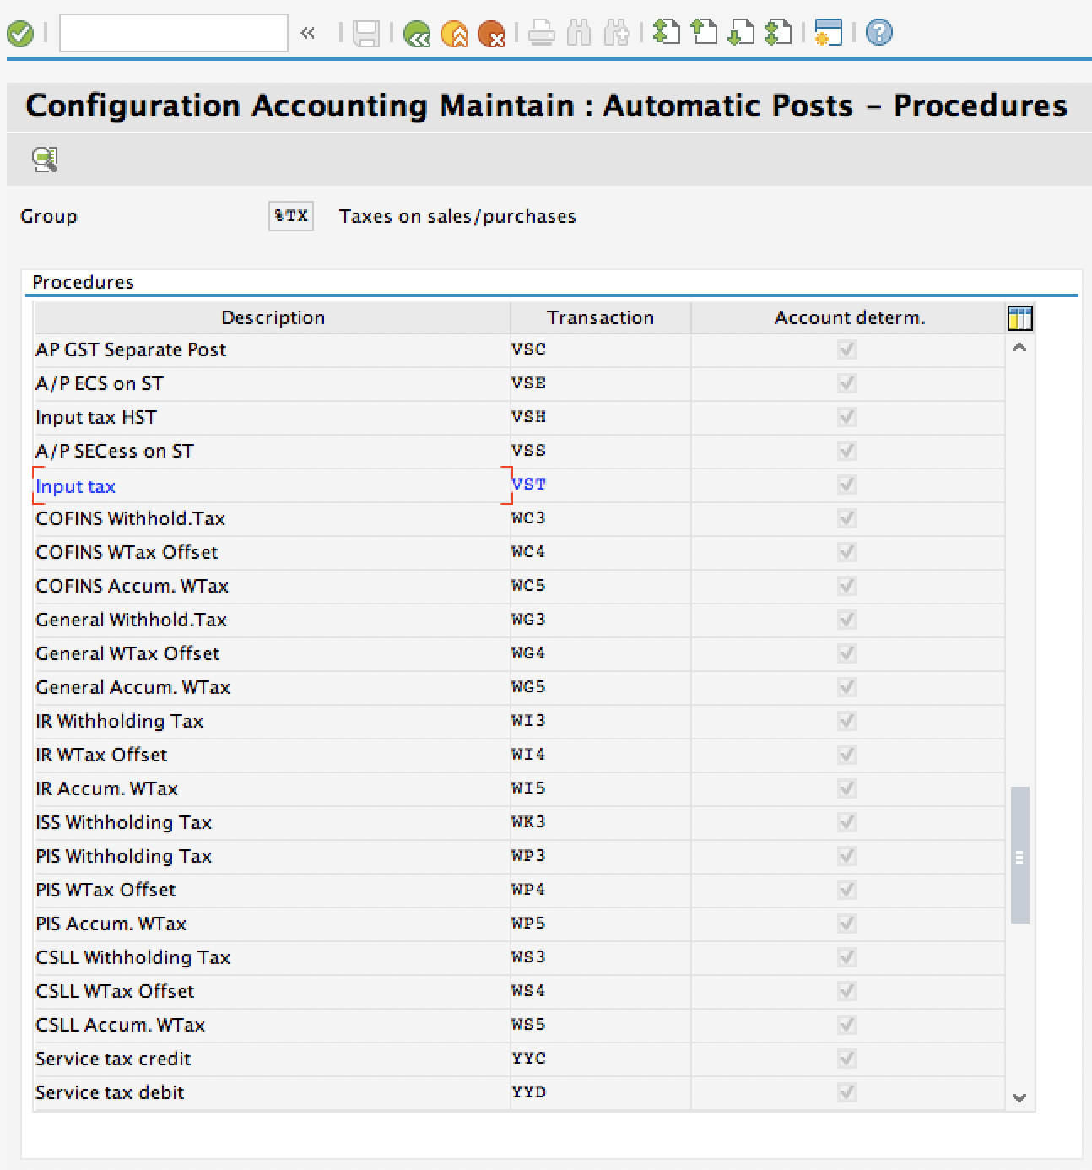Click the yellow Exit icon
Image resolution: width=1092 pixels, height=1170 pixels.
(454, 34)
